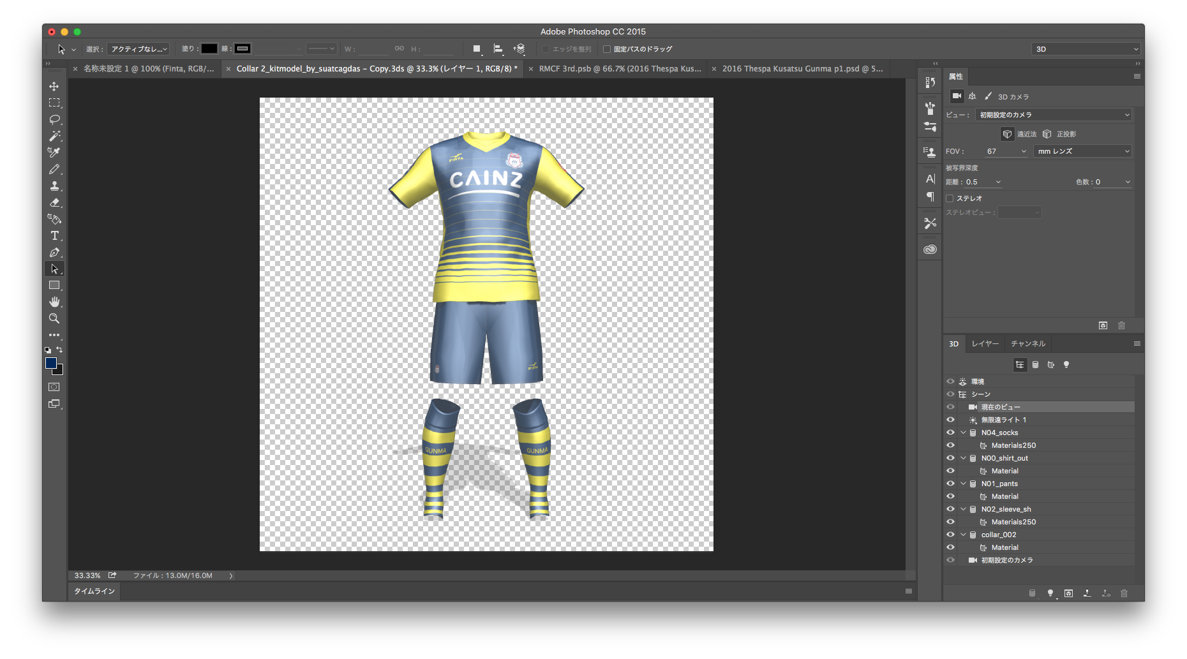Select the Rectangular Marquee tool

coord(54,103)
